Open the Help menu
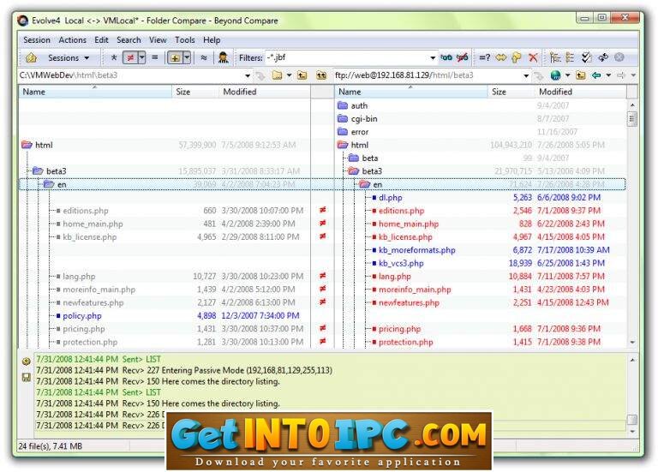 click(212, 40)
